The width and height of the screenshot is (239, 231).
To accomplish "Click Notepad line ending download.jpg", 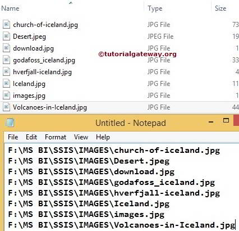I will tap(91, 172).
